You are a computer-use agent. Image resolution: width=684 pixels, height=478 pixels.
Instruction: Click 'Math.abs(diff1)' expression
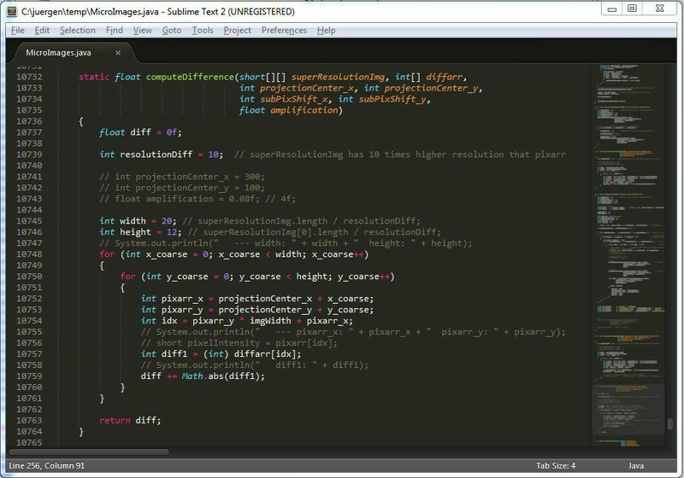(221, 376)
